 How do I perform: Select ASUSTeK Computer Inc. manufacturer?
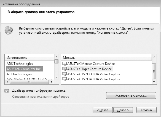coord(25,69)
